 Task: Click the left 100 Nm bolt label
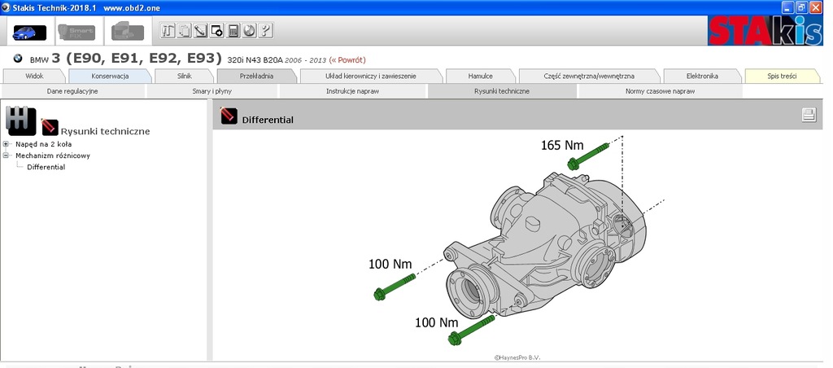tap(390, 264)
